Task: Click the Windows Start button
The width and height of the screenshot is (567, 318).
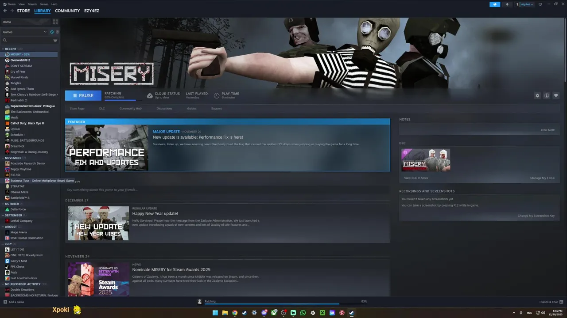Action: pyautogui.click(x=215, y=313)
